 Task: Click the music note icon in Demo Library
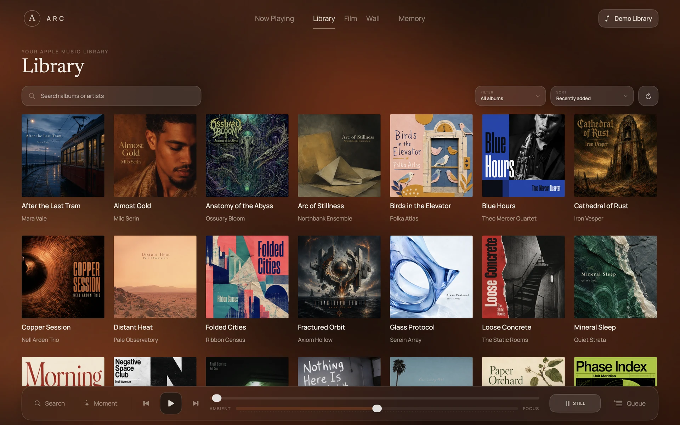tap(607, 18)
